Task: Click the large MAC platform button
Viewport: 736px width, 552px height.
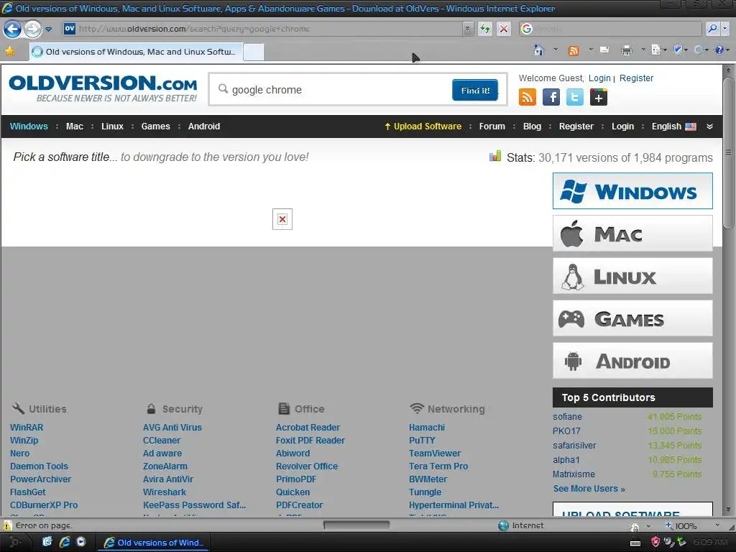Action: click(x=632, y=234)
